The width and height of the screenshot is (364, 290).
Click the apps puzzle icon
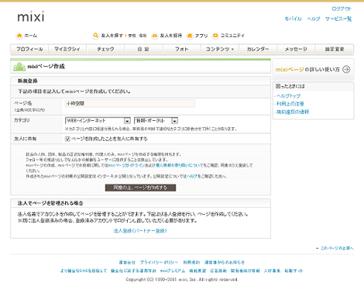point(190,36)
